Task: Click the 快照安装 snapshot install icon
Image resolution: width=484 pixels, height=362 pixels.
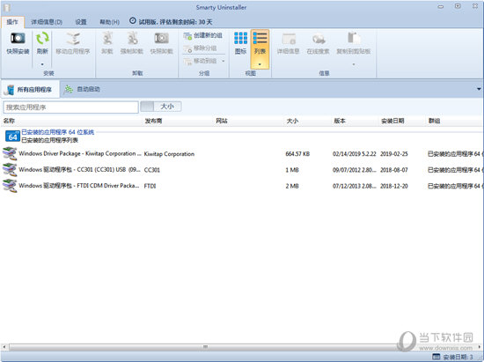Action: pos(18,38)
